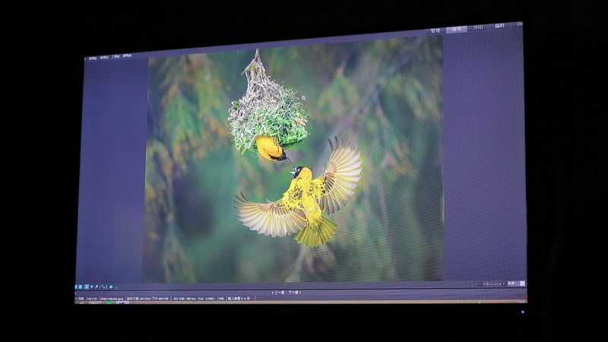This screenshot has width=608, height=342.
Task: Select the highlighted third bottom toolbar icon
Action: pyautogui.click(x=87, y=287)
